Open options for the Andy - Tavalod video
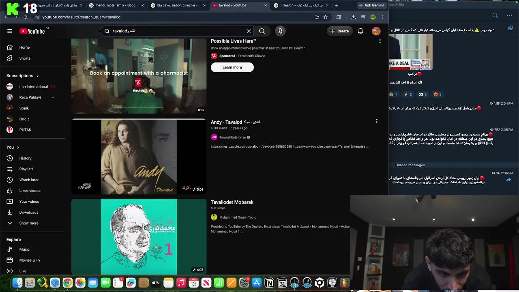The image size is (519, 292). (x=377, y=121)
